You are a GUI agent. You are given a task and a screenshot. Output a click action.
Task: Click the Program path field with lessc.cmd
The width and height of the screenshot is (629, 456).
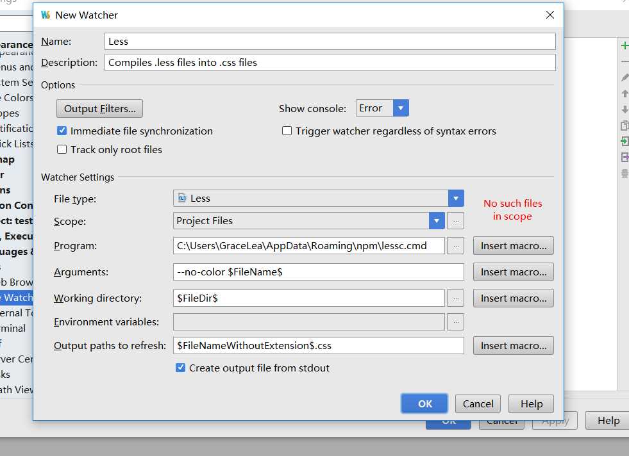(309, 246)
